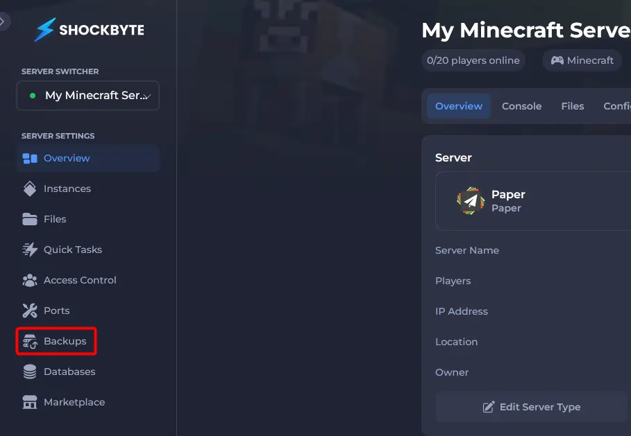The width and height of the screenshot is (631, 436).
Task: Open Quick Tasks in the sidebar
Action: 88,250
